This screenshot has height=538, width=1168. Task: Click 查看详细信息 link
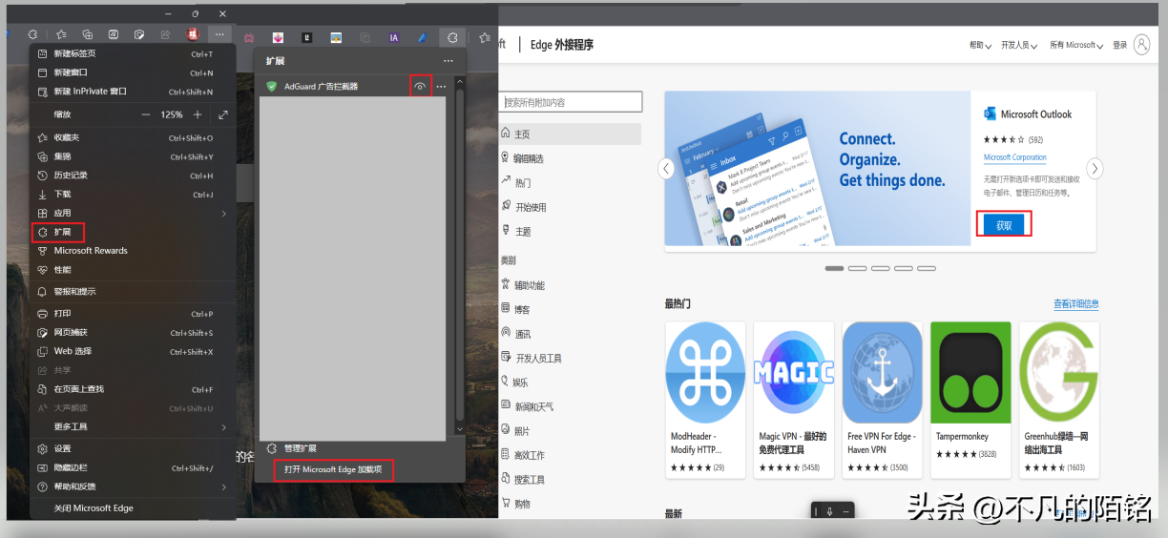pyautogui.click(x=1076, y=304)
